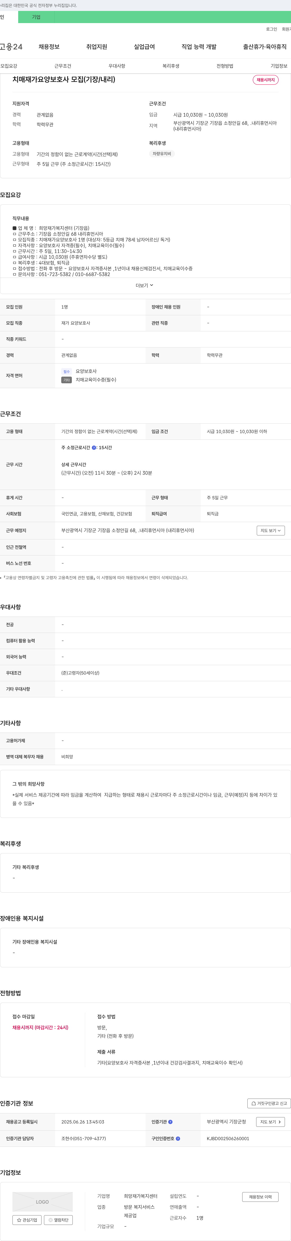
Task: Jump to the 모집요강 section tab
Action: click(9, 66)
